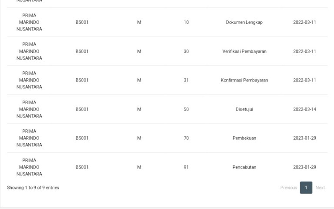The height and width of the screenshot is (209, 334).
Task: Click the Dokumen Lengkap status cell
Action: point(244,22)
